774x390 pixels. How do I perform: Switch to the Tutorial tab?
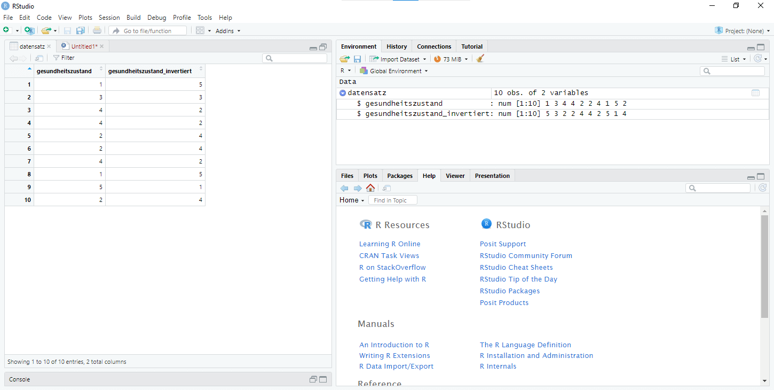472,46
